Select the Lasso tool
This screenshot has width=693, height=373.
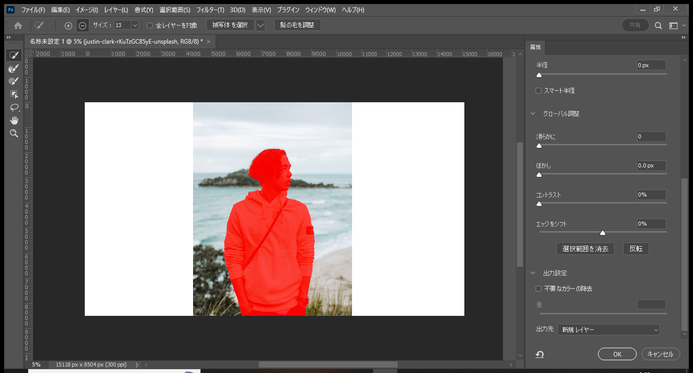click(x=14, y=107)
